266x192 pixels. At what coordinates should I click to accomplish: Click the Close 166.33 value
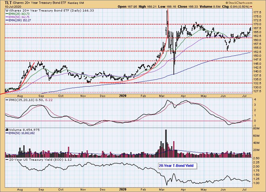click(188, 6)
